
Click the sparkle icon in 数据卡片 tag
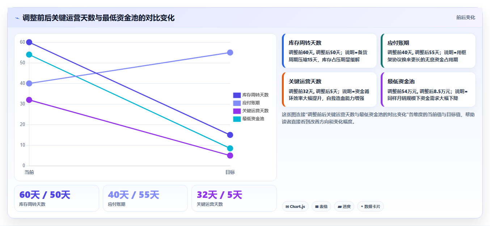coord(362,207)
